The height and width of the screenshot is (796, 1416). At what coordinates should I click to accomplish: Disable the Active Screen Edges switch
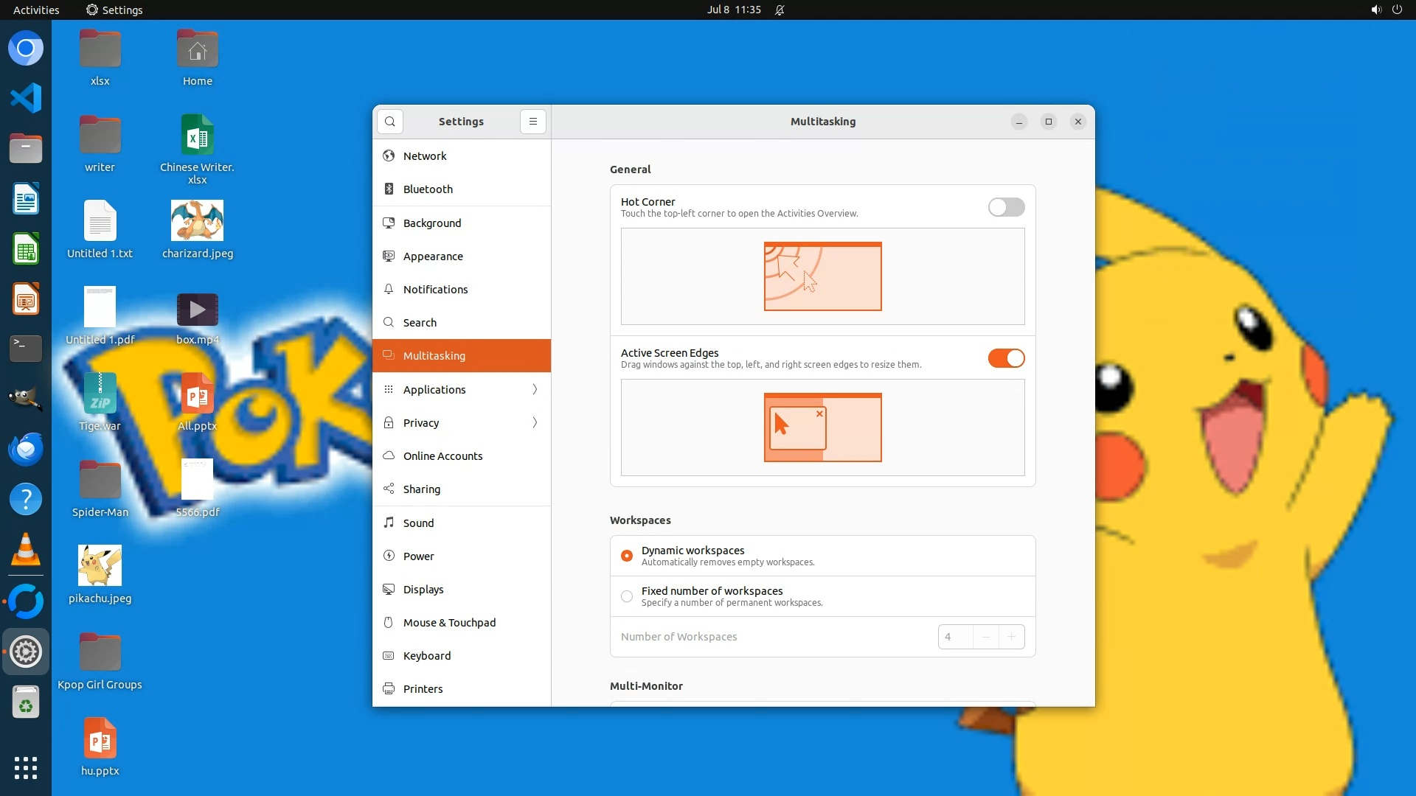click(x=1006, y=358)
